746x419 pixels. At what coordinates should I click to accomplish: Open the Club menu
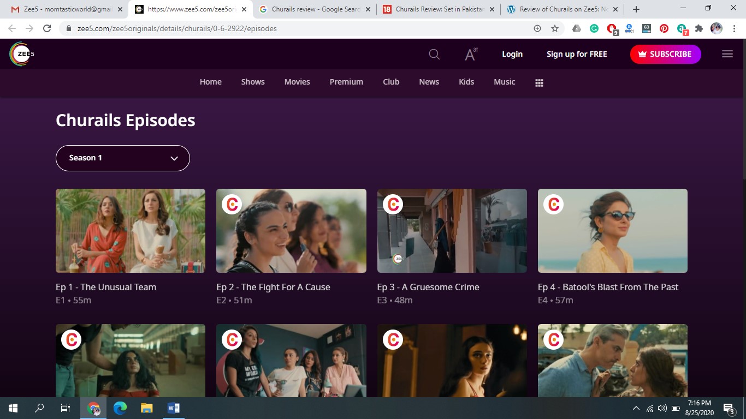coord(391,82)
